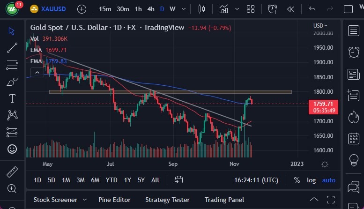Viewport: 364px width, 209px height.
Task: Select the 4h timeframe button
Action: coord(150,9)
